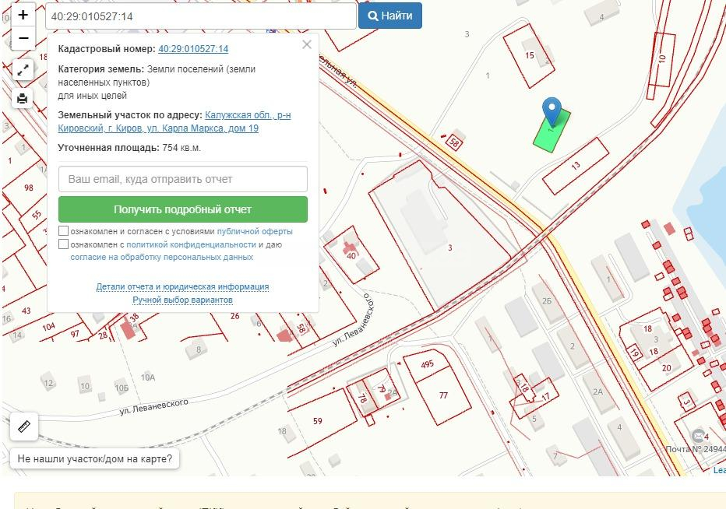
Task: Print the map
Action: coord(23,98)
